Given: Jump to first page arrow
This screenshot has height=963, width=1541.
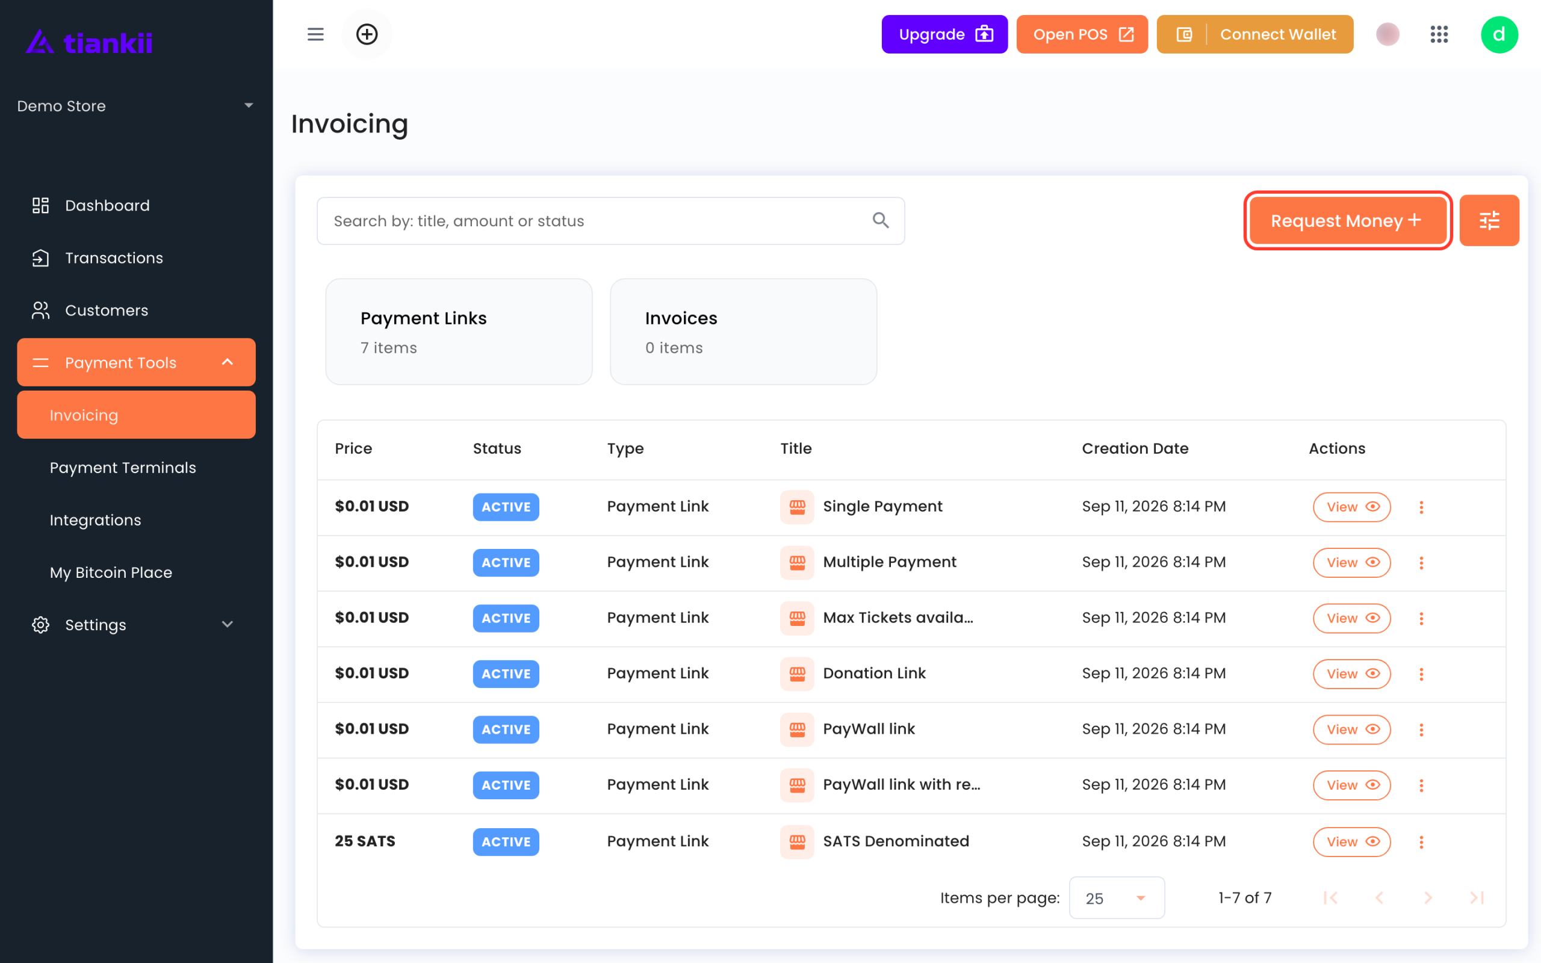Looking at the screenshot, I should click(x=1330, y=897).
